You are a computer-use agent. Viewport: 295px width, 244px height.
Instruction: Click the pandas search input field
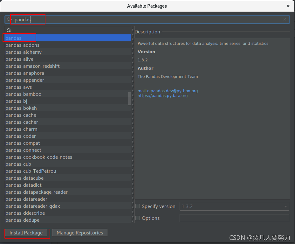147,20
